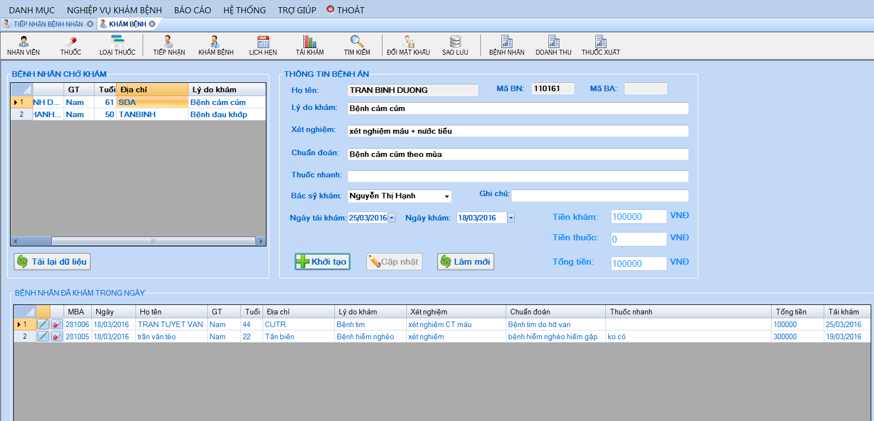Click pill icon for trần văn tèo row

(x=57, y=336)
